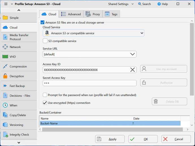Click the Media Transfer Protocol file icon
195x146 pixels.
pyautogui.click(x=5, y=37)
